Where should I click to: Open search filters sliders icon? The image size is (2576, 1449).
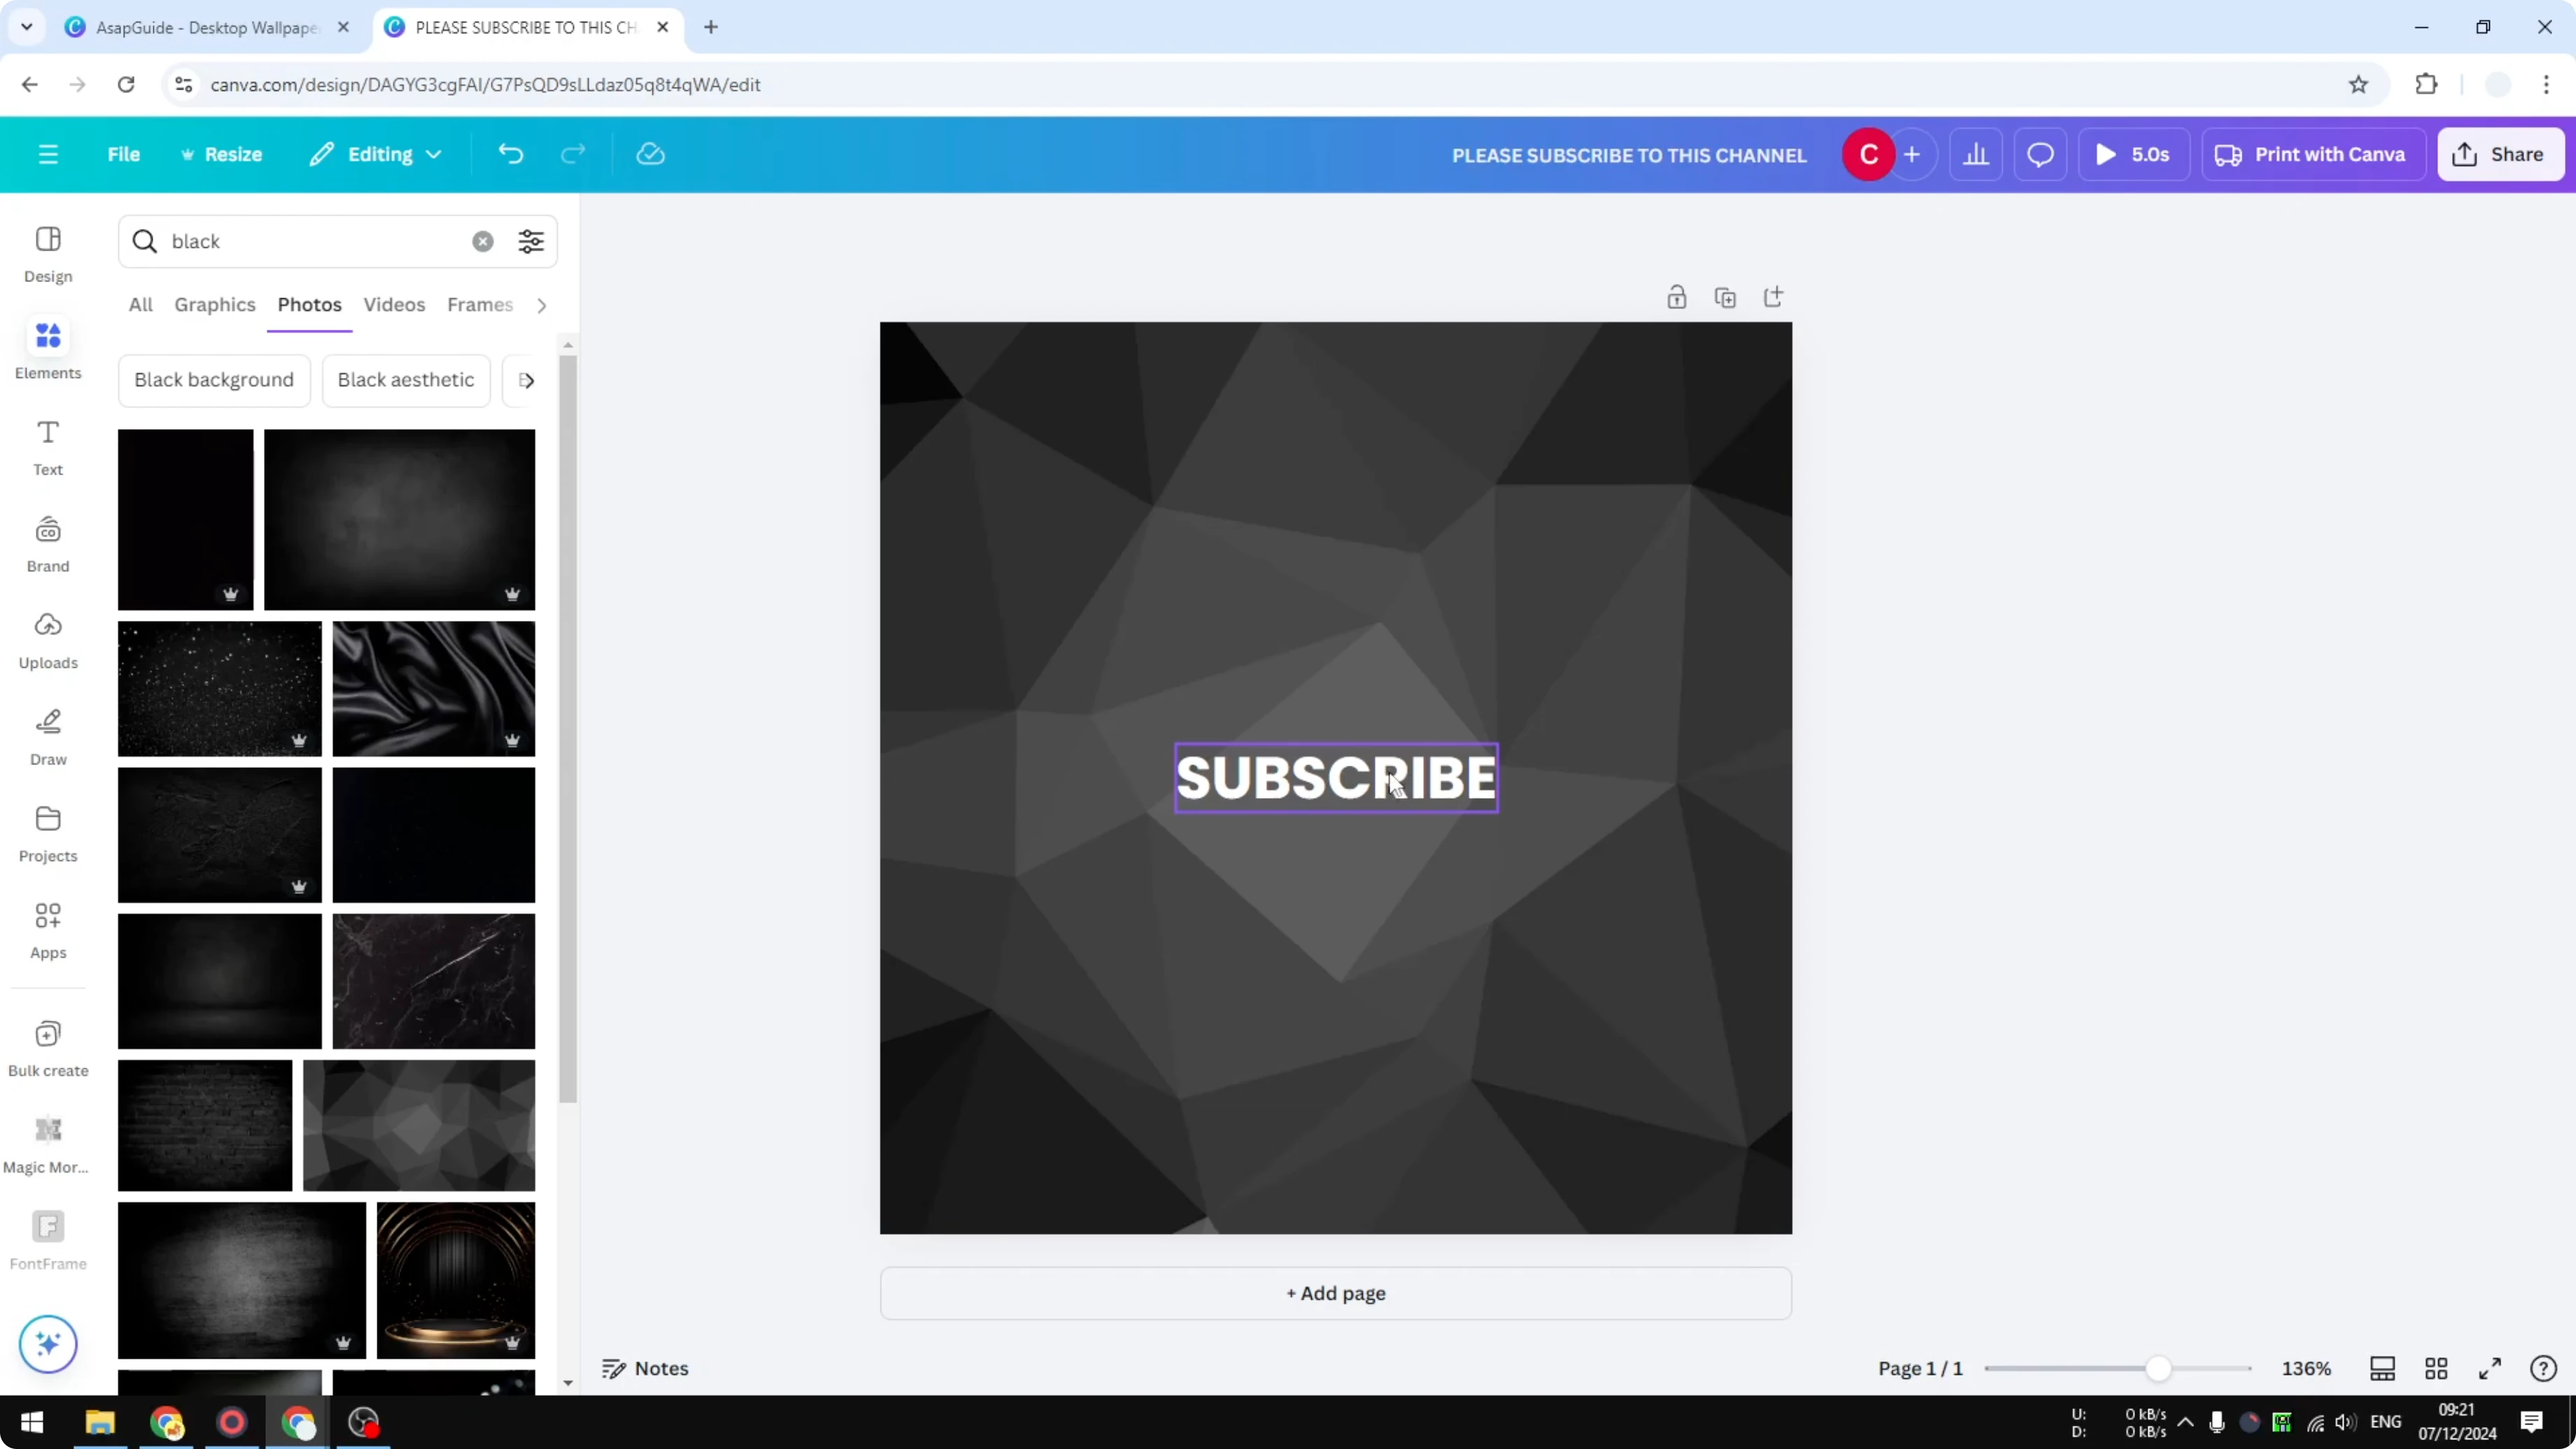531,241
